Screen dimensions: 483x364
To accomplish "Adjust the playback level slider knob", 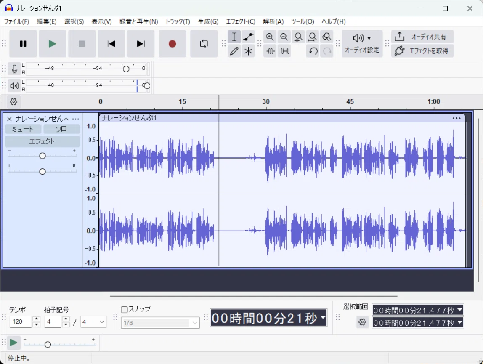I will (x=146, y=86).
